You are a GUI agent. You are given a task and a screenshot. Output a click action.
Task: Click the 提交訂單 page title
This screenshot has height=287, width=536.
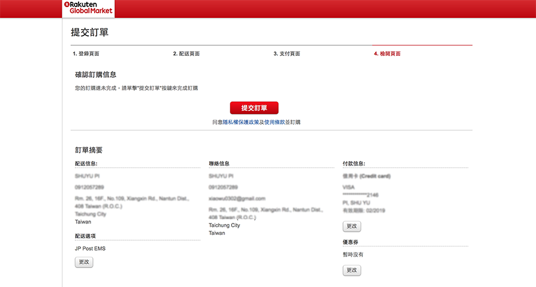click(89, 32)
